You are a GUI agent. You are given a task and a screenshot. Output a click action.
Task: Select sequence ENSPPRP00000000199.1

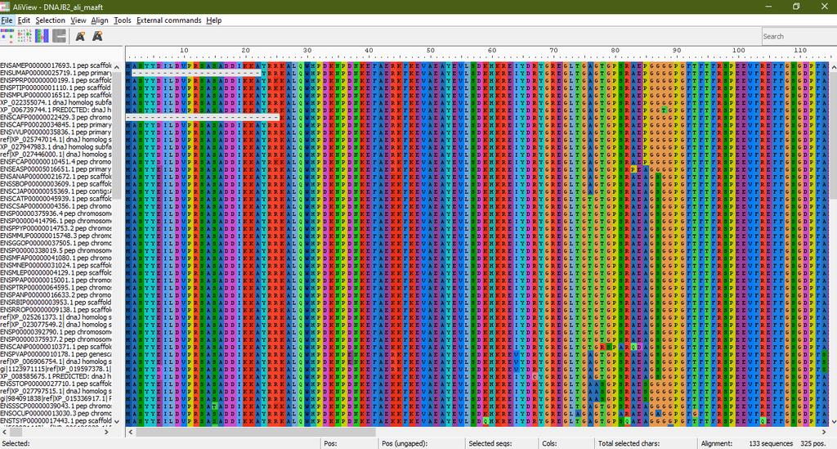tap(56, 80)
